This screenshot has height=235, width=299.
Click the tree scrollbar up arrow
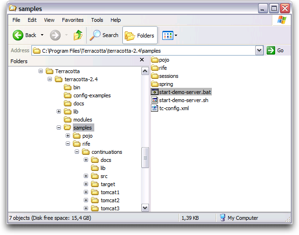pyautogui.click(x=145, y=71)
